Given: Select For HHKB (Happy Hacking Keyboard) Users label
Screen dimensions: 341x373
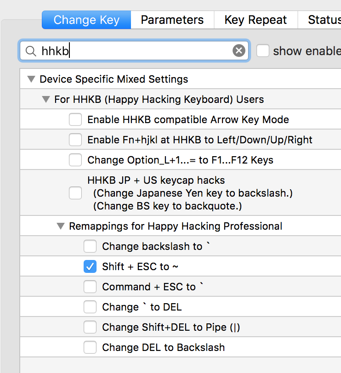Looking at the screenshot, I should pos(159,99).
